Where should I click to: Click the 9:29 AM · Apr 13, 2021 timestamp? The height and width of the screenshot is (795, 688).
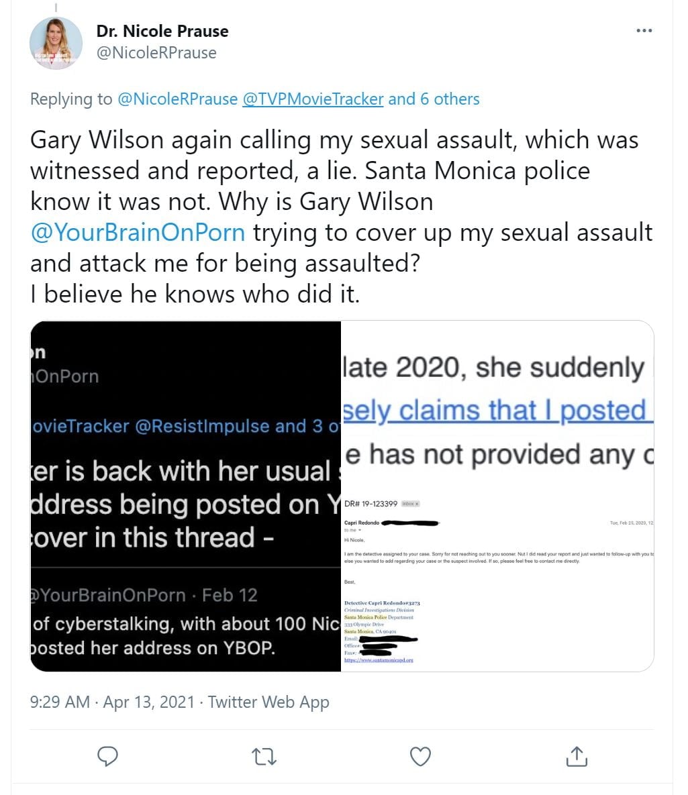pos(112,702)
